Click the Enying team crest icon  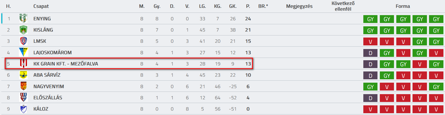[24, 19]
